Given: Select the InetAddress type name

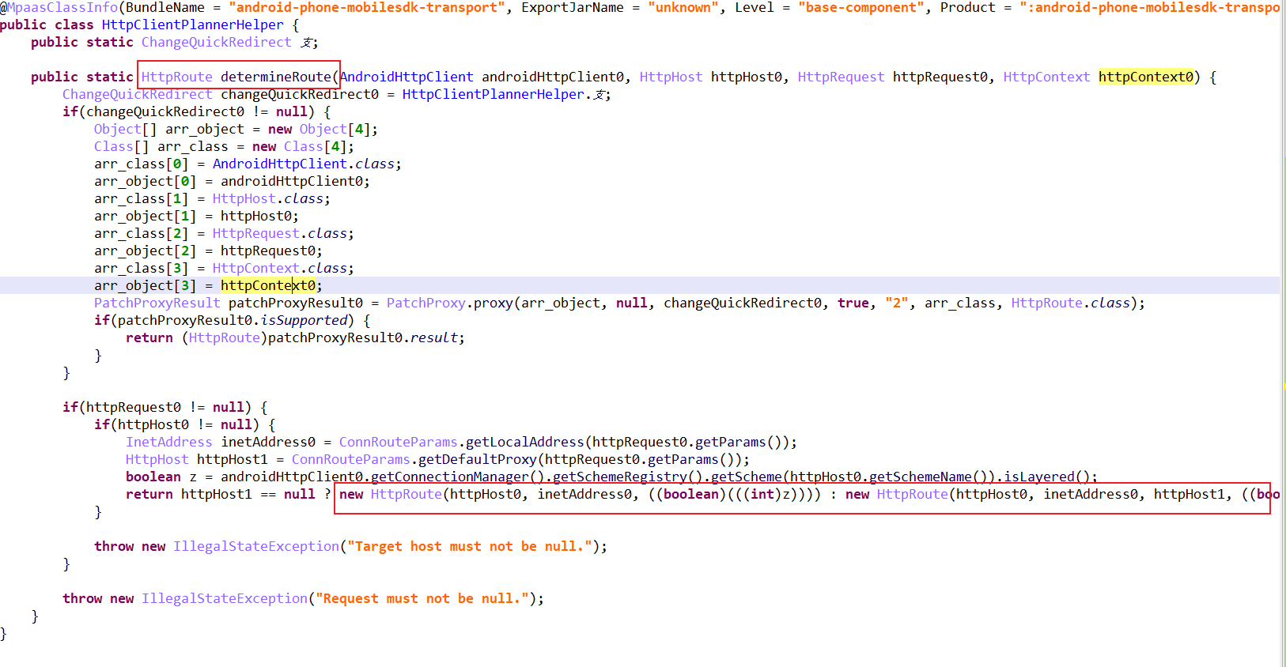Looking at the screenshot, I should (x=168, y=442).
